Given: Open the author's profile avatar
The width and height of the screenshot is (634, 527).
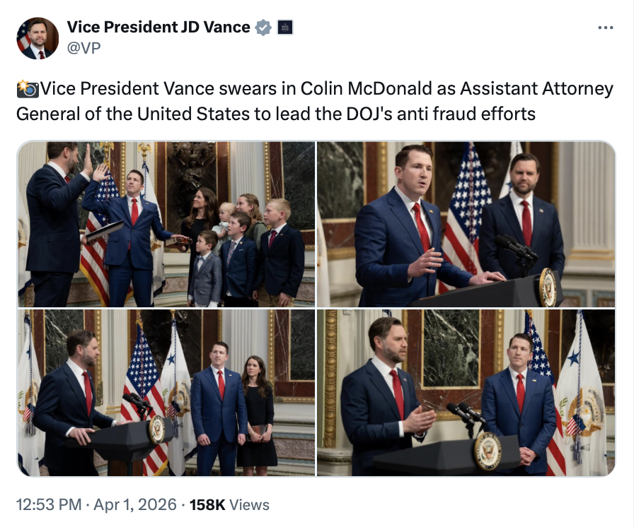Looking at the screenshot, I should point(38,38).
